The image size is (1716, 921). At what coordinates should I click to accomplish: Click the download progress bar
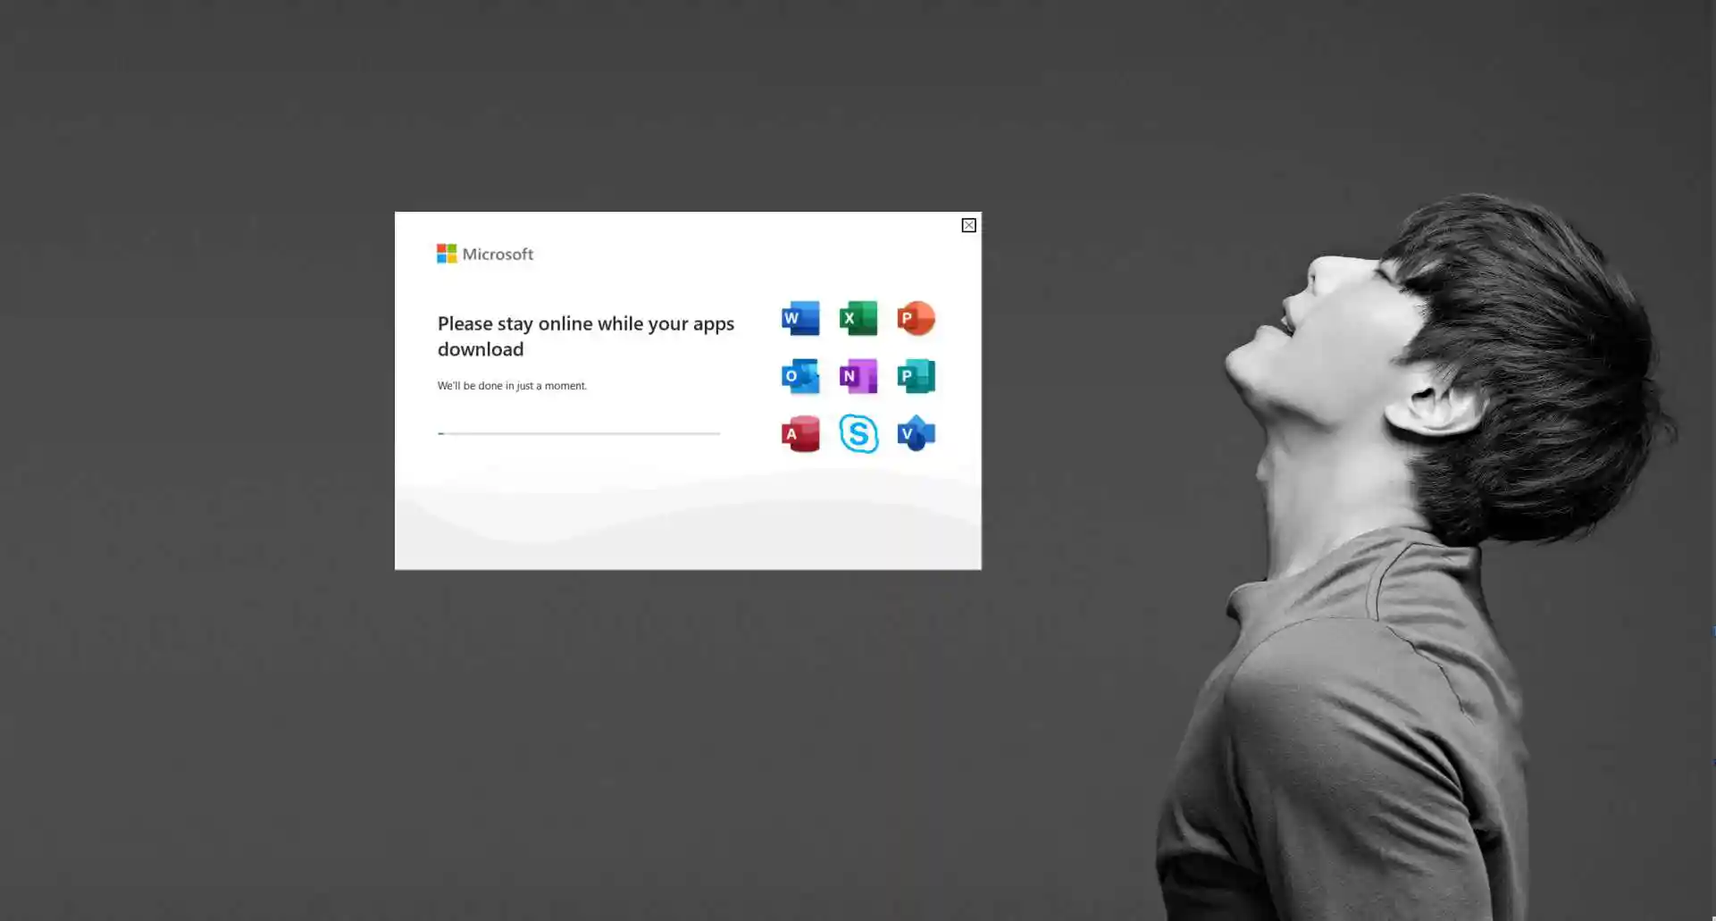579,433
